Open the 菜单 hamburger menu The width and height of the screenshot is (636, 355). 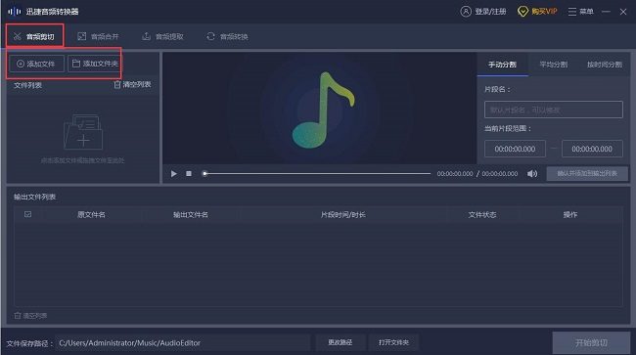(x=572, y=12)
